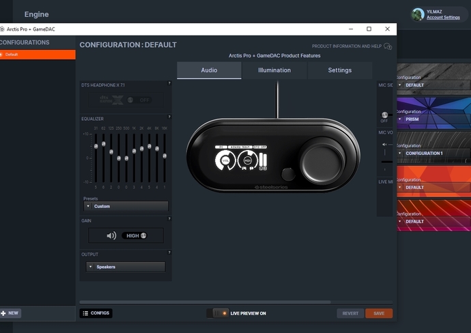
Task: Click the REVERT button
Action: tap(350, 313)
